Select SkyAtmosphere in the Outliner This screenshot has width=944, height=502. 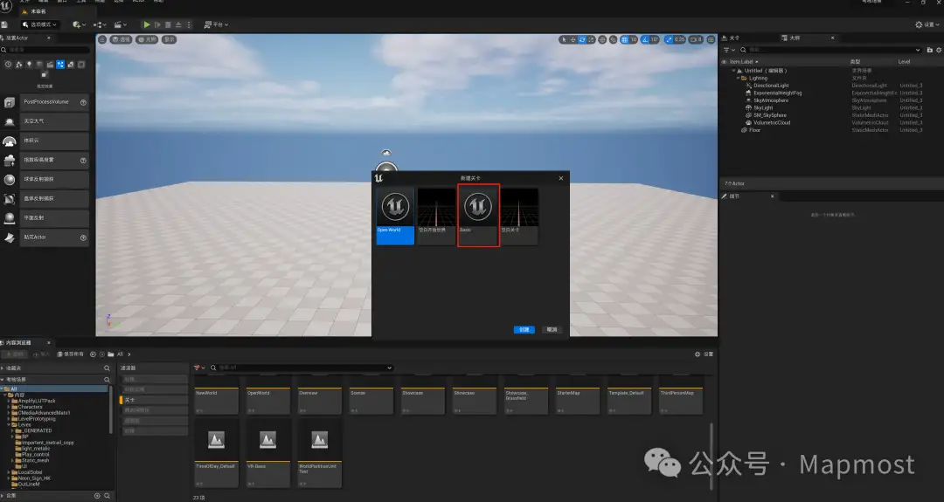tap(771, 100)
